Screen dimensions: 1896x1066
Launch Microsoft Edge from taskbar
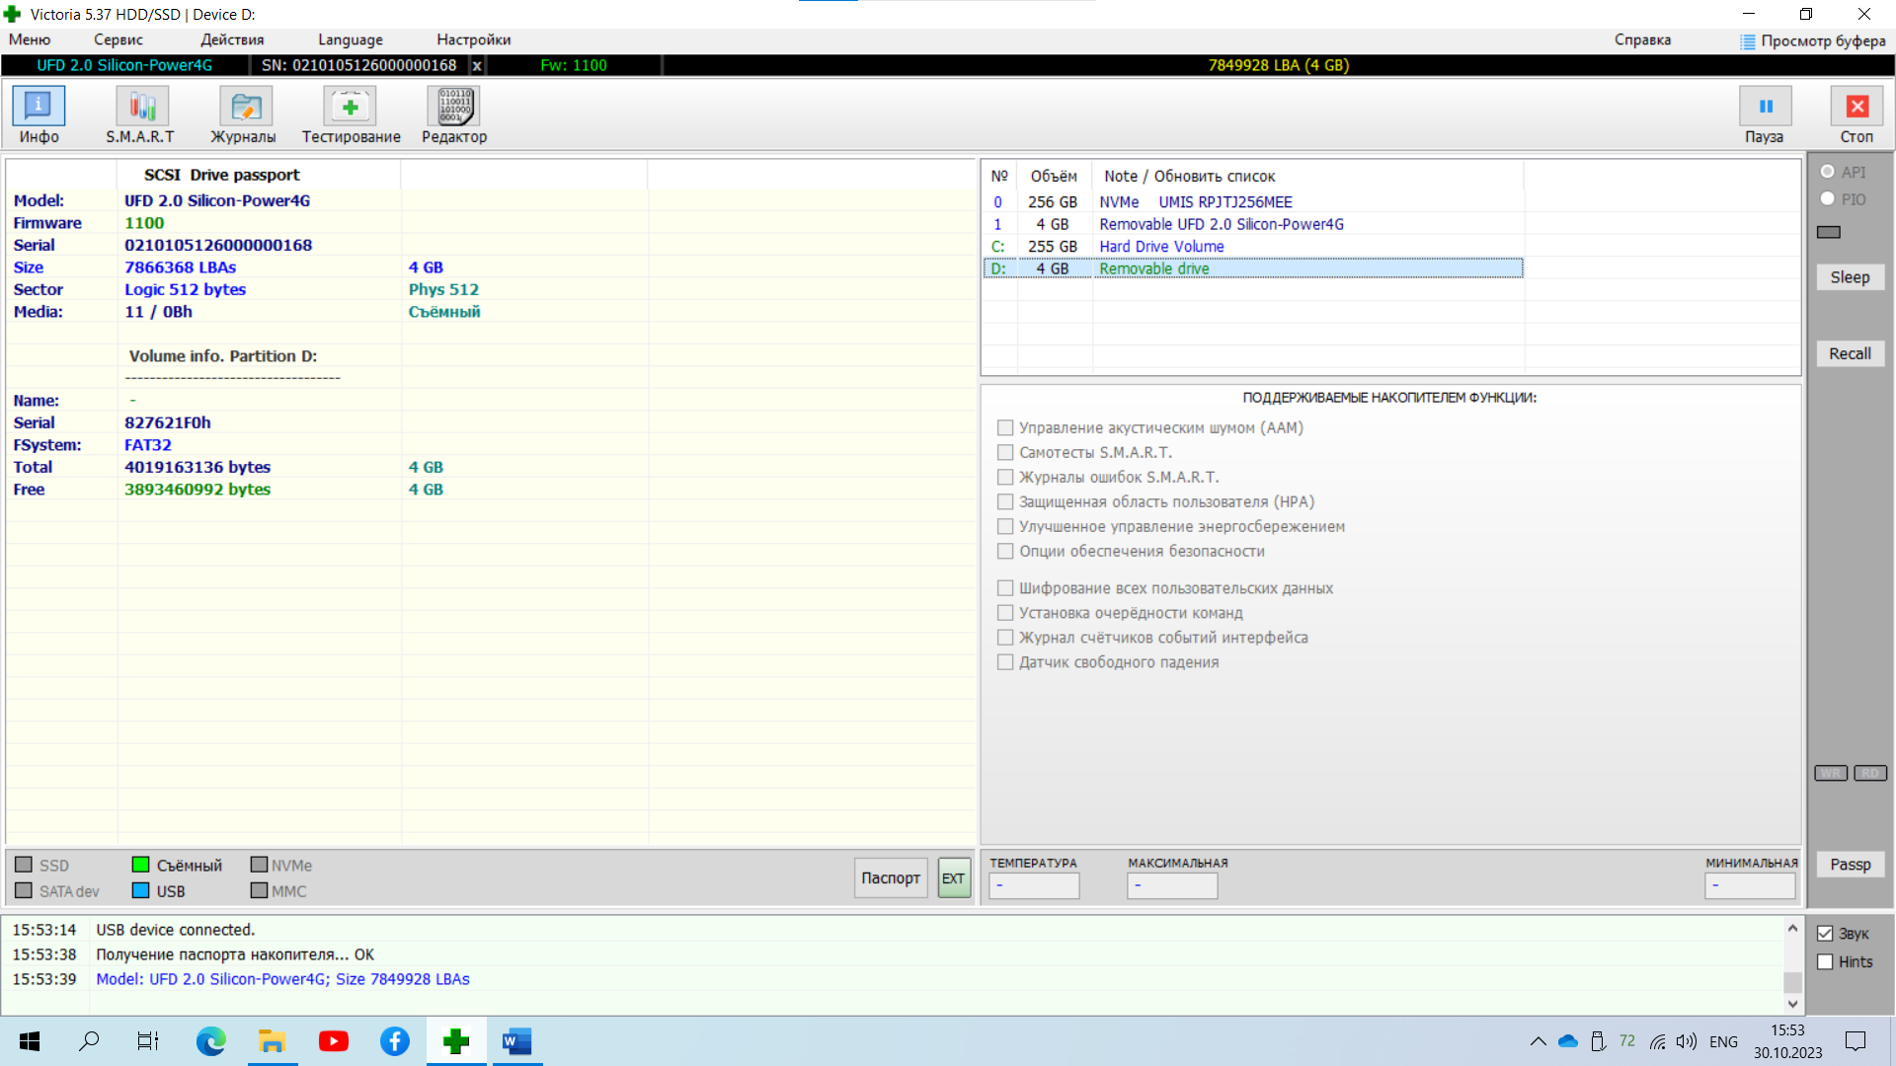tap(210, 1041)
